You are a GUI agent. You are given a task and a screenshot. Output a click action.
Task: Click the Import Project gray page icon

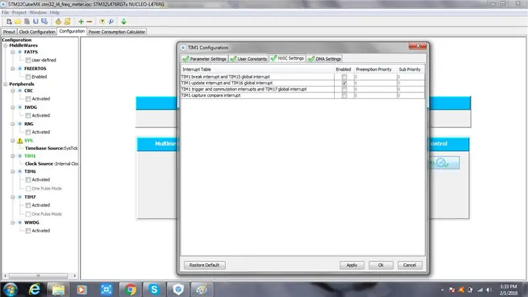27,22
